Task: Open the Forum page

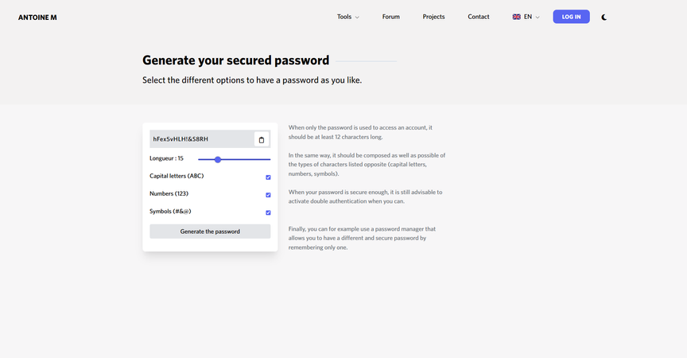Action: [390, 17]
